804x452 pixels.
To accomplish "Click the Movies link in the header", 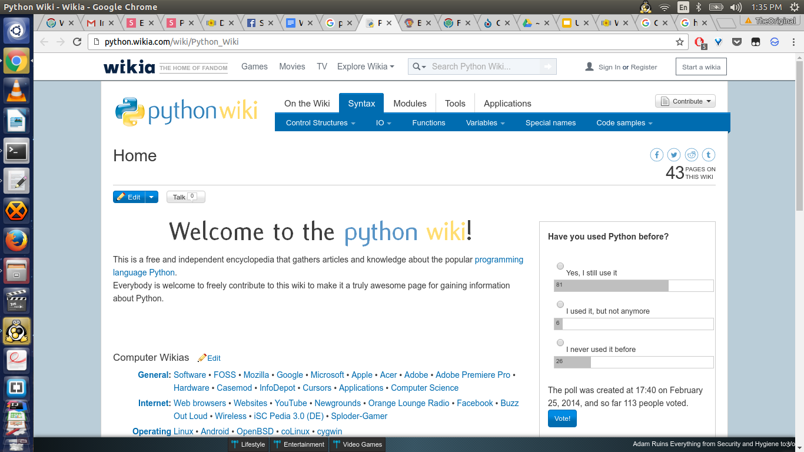I will [x=292, y=67].
